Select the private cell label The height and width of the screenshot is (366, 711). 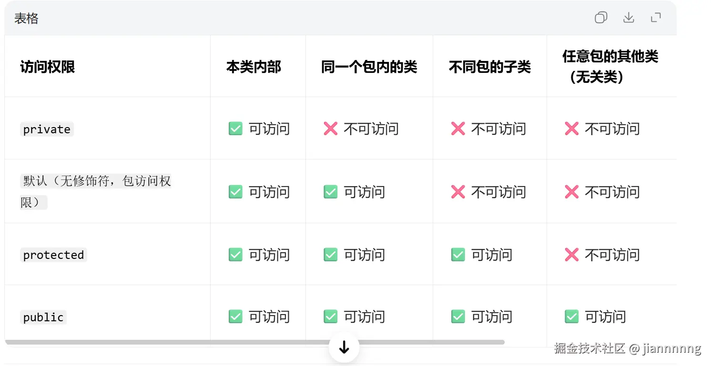pos(47,129)
